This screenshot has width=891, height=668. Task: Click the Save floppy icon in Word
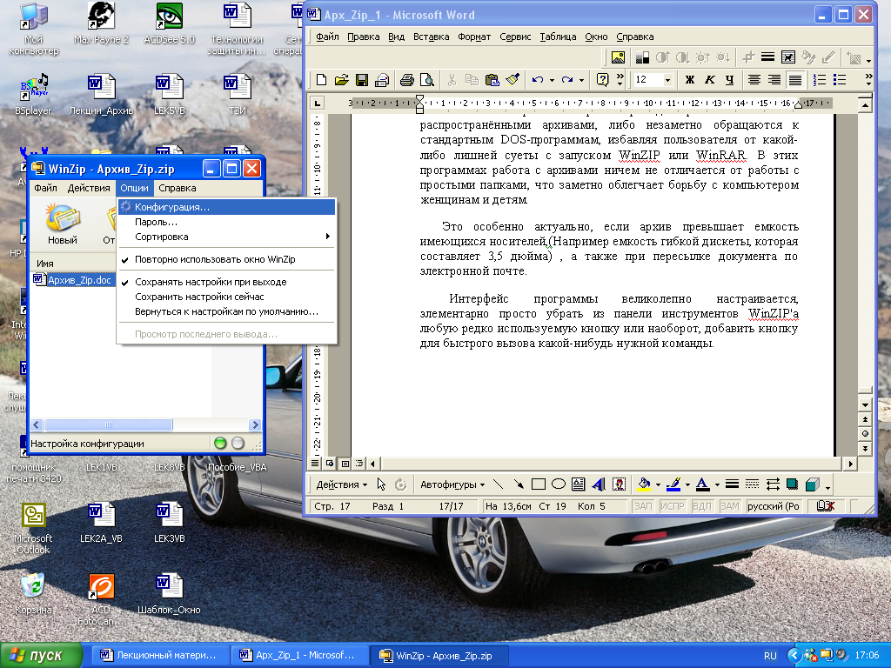(x=361, y=80)
